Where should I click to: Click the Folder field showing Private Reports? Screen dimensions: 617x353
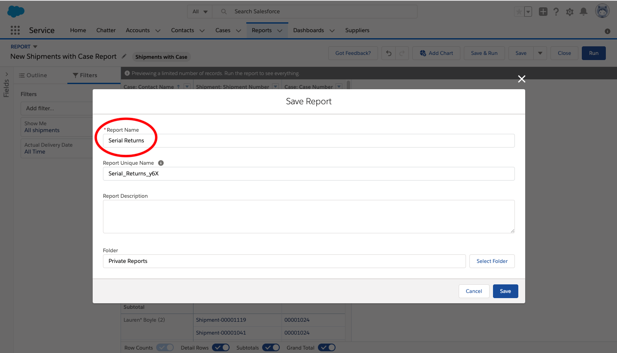(284, 261)
